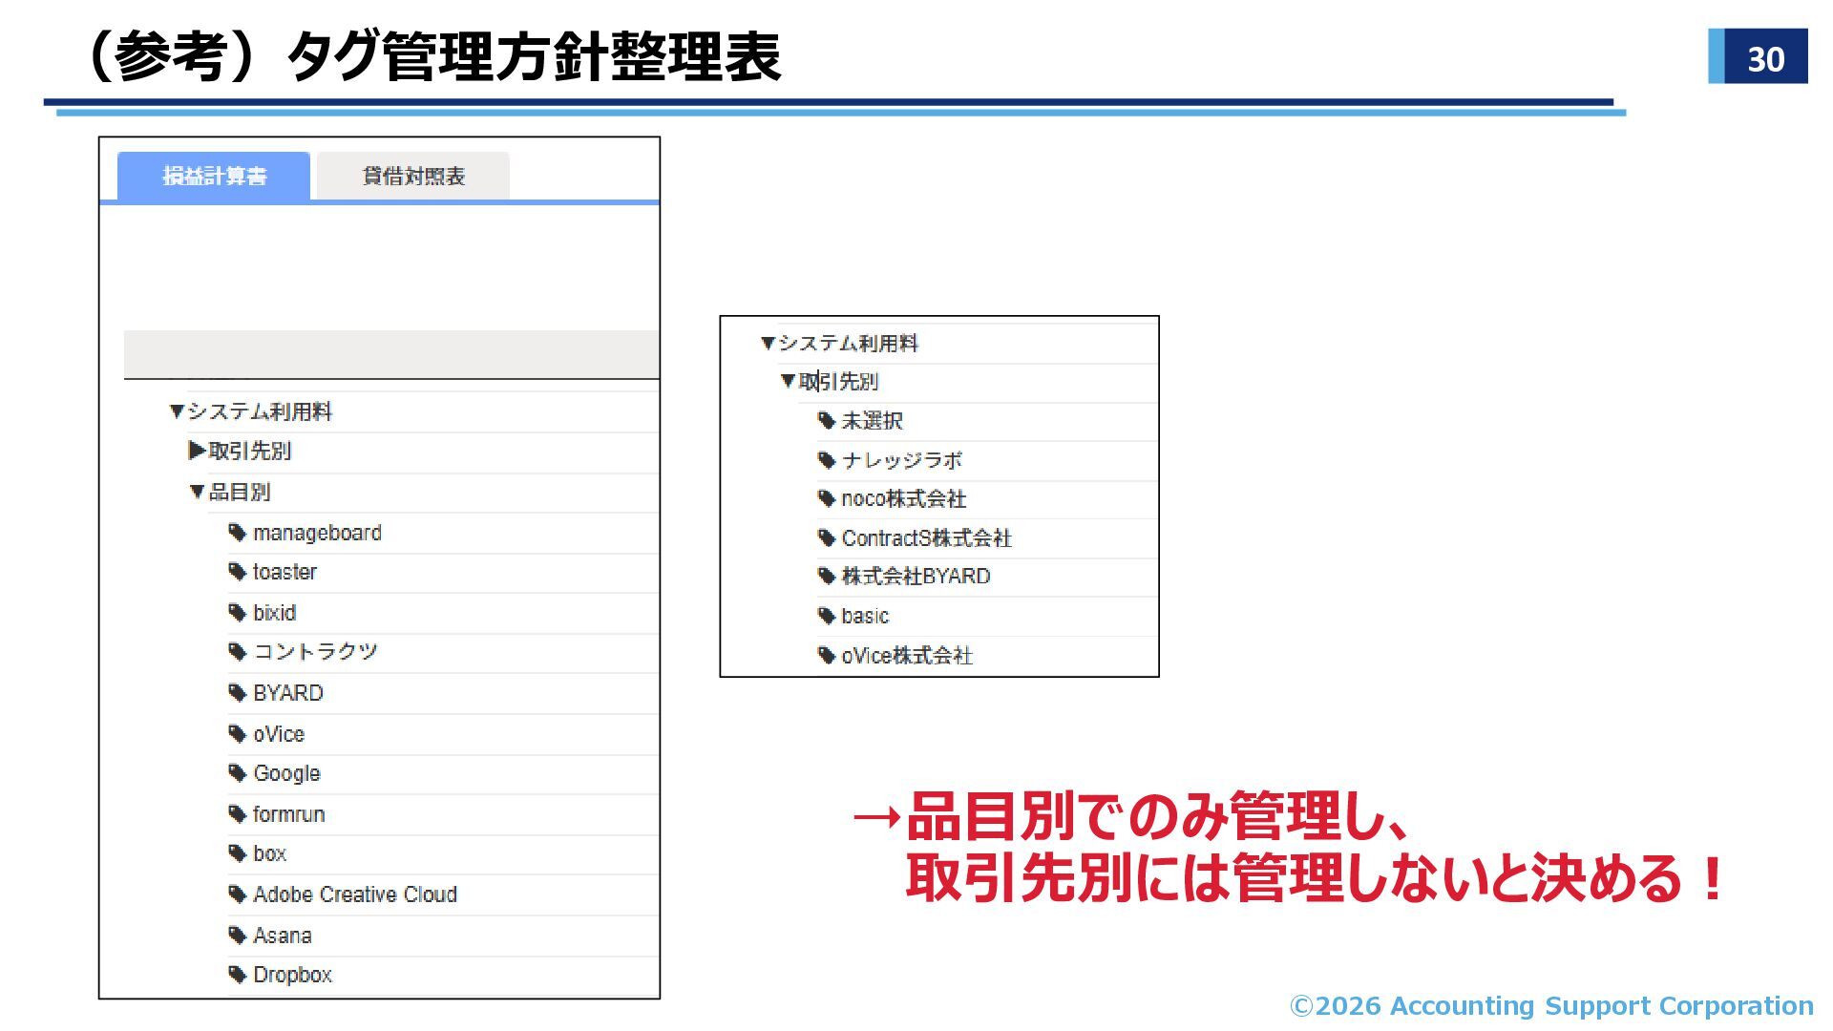1833x1031 pixels.
Task: Collapse システム利用料 in the left panel
Action: pyautogui.click(x=177, y=411)
